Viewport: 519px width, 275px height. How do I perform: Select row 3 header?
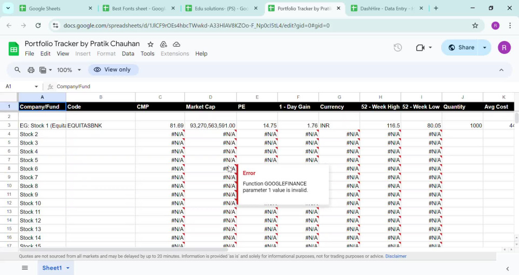click(9, 125)
